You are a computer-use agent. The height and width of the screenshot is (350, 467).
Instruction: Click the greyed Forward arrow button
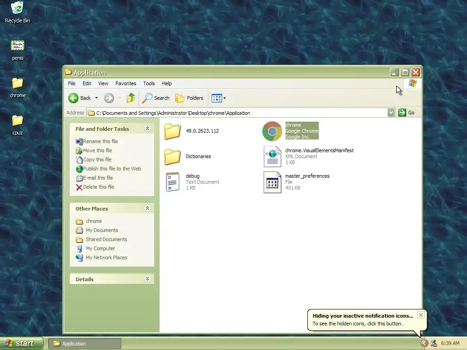[109, 98]
